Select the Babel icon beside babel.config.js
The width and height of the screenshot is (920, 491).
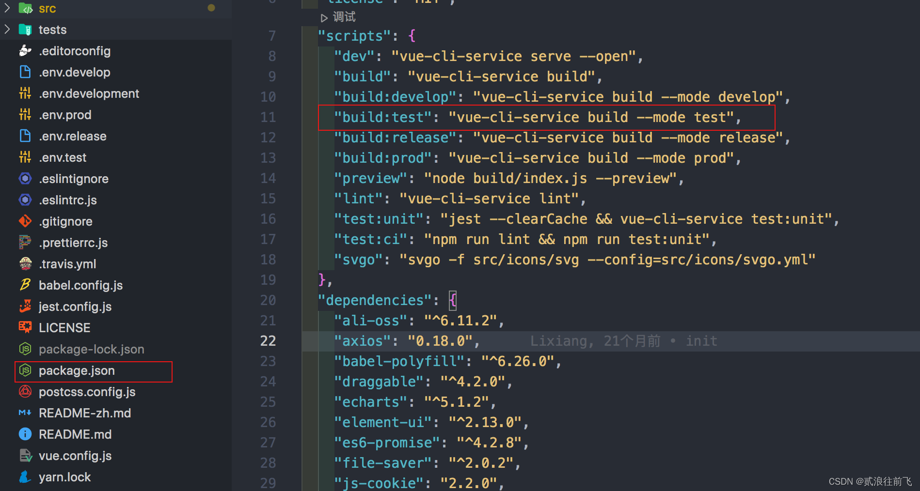[25, 285]
